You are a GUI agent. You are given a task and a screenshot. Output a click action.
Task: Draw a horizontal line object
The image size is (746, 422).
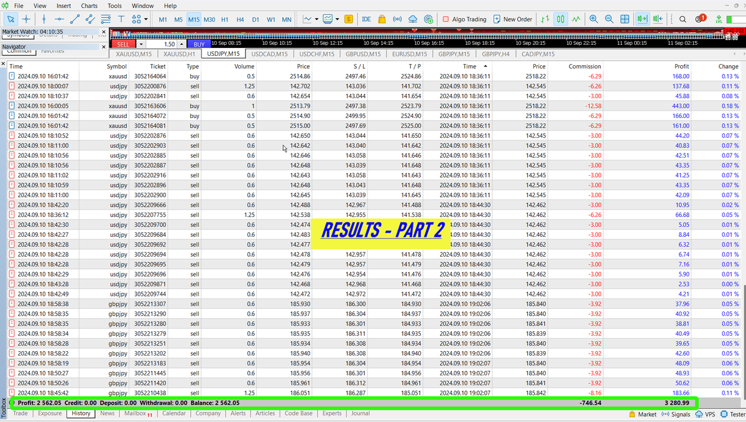(59, 19)
